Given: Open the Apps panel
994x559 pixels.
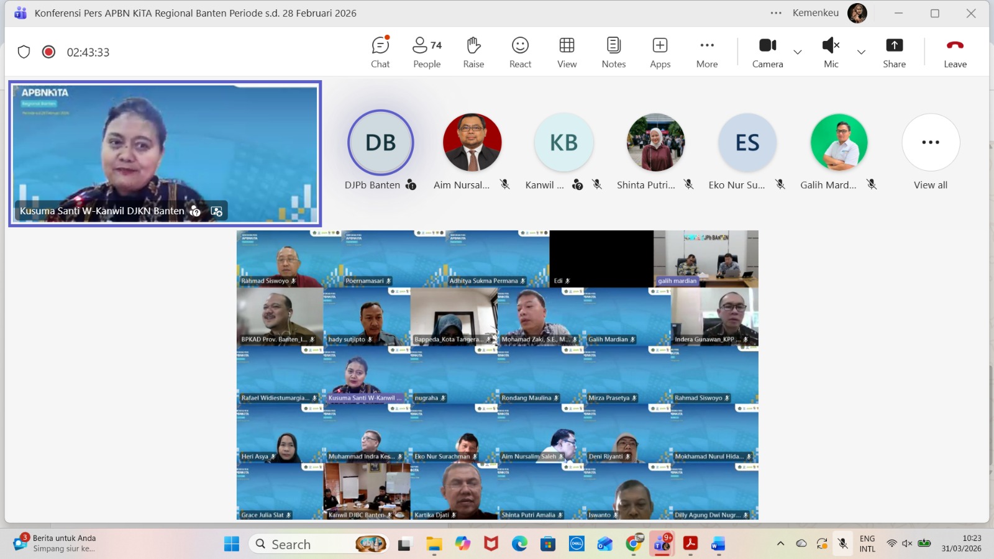Looking at the screenshot, I should tap(660, 52).
